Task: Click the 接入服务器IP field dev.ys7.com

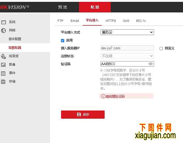Action: pos(127,48)
